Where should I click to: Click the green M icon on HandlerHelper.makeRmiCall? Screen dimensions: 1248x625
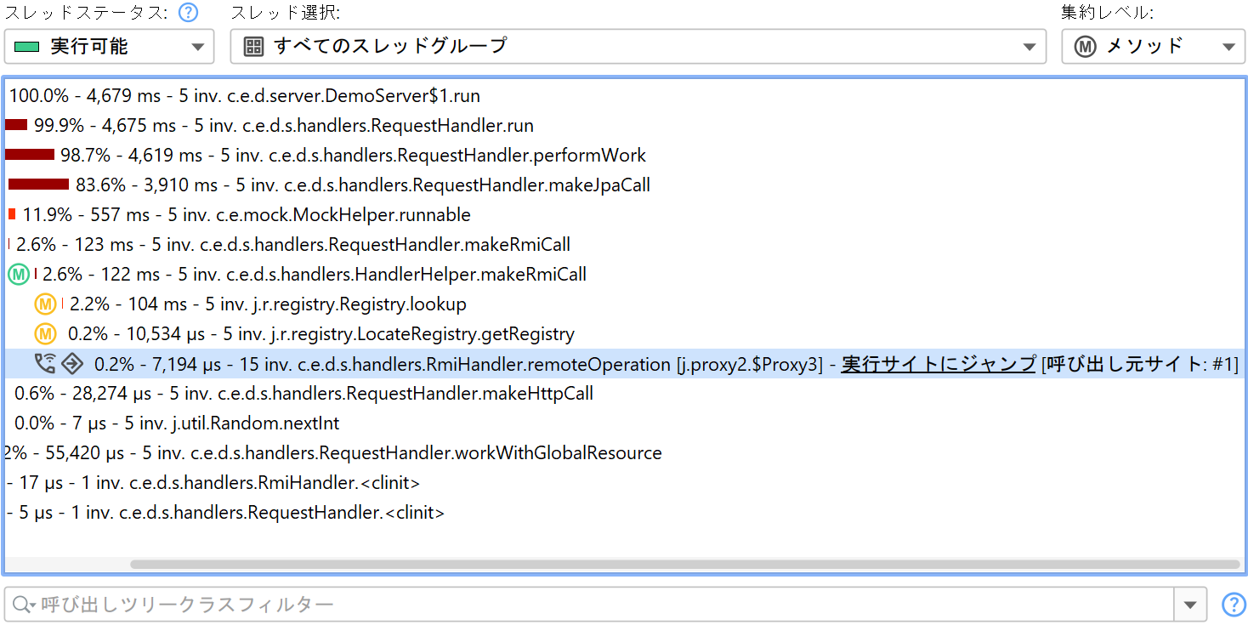tap(20, 275)
